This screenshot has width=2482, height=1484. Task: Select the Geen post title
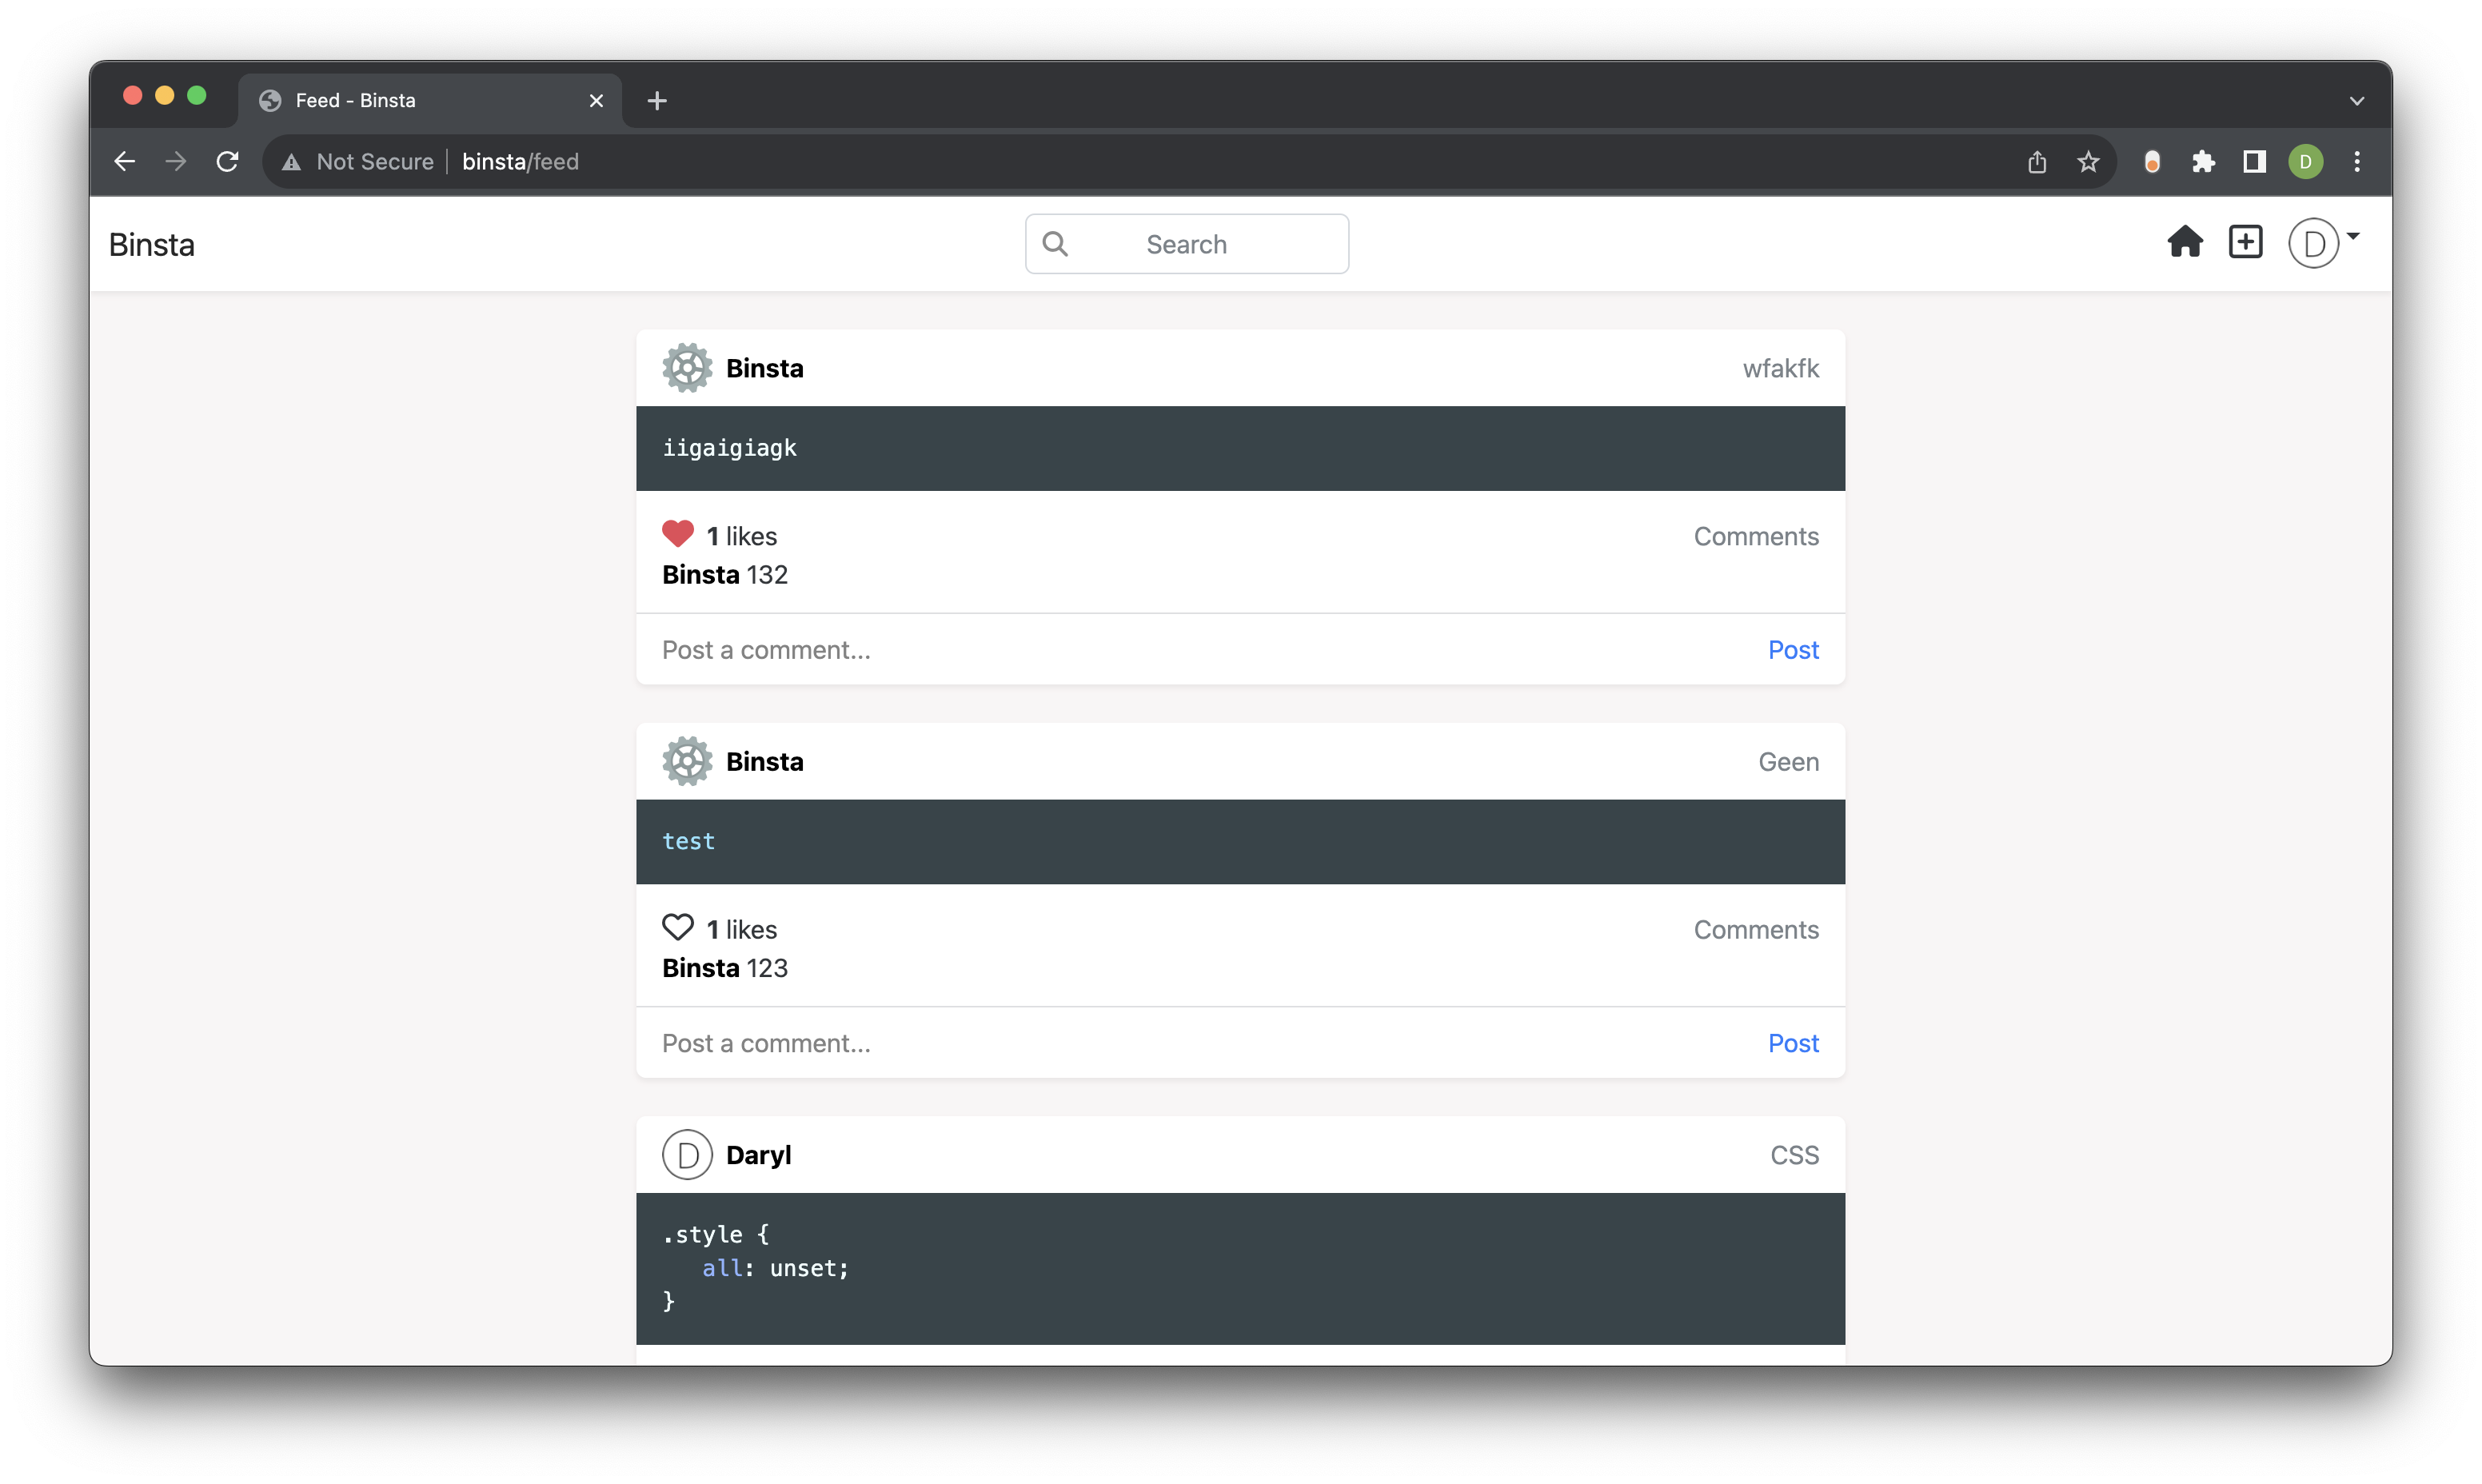[1789, 761]
